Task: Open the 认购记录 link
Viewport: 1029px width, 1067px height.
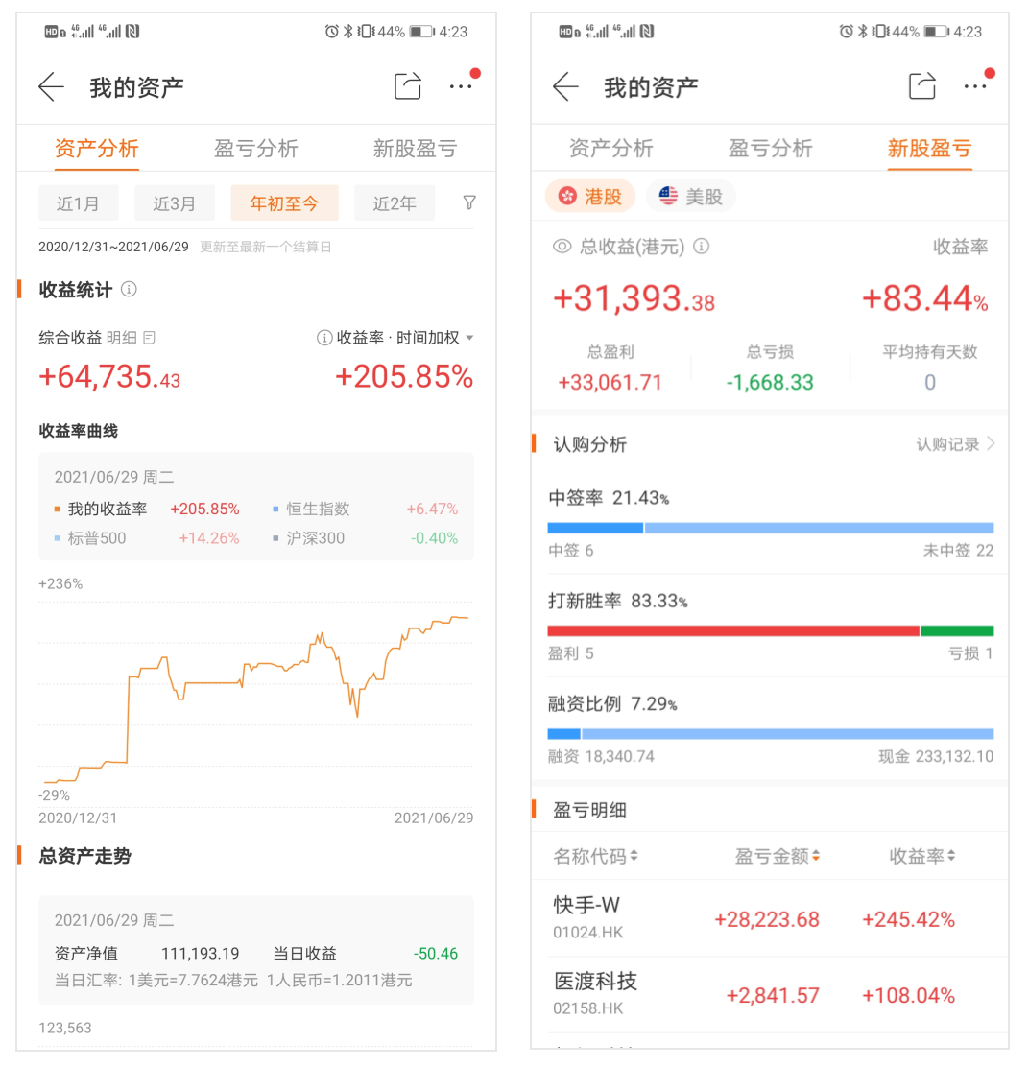Action: coord(955,444)
